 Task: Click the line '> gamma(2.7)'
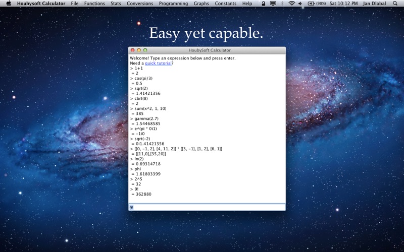[144, 118]
